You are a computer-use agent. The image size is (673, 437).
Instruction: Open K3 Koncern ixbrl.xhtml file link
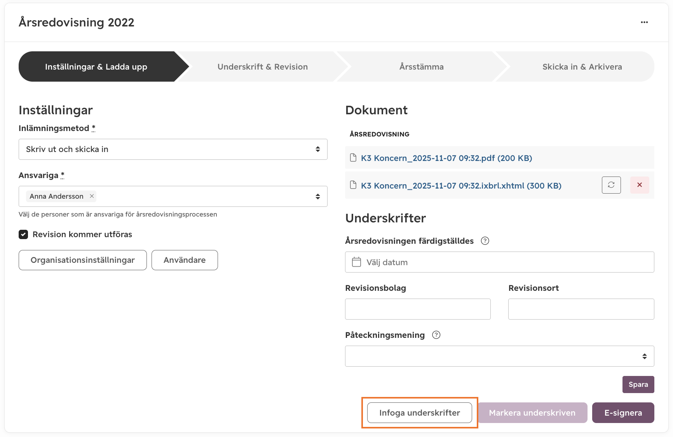point(461,185)
